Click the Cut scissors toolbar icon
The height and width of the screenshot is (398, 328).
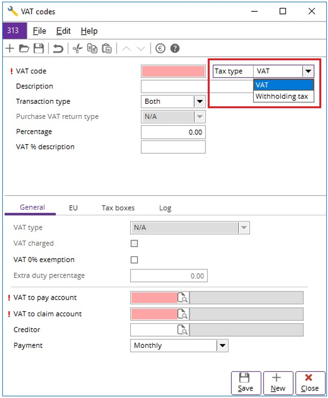click(77, 48)
